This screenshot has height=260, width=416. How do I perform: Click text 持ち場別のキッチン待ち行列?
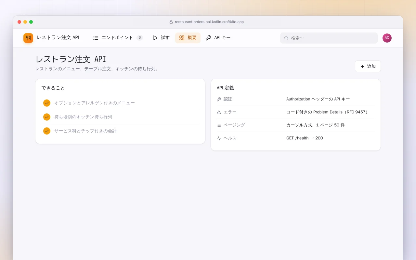(83, 117)
